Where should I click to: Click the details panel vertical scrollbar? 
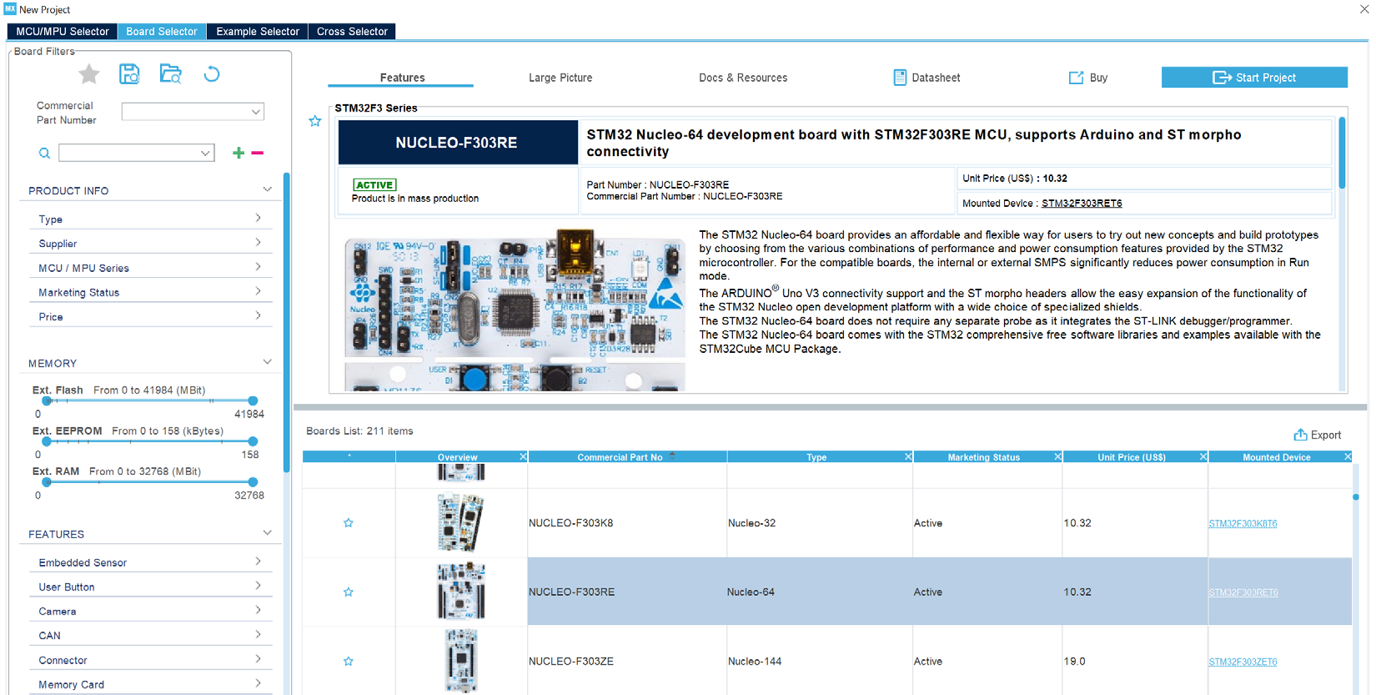(1342, 153)
